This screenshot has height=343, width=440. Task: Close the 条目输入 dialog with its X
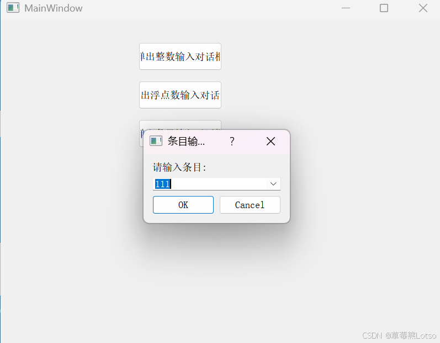271,141
